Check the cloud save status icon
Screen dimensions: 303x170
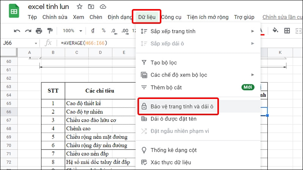click(103, 6)
